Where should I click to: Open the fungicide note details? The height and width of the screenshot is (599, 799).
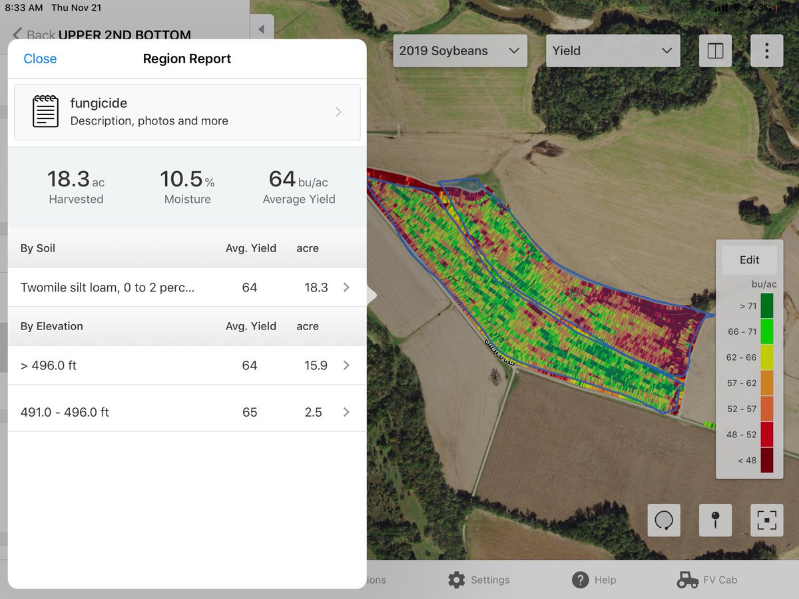(186, 111)
